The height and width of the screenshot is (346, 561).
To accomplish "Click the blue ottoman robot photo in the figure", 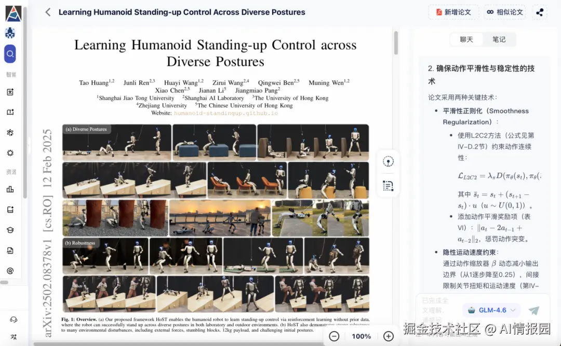I will 215,142.
